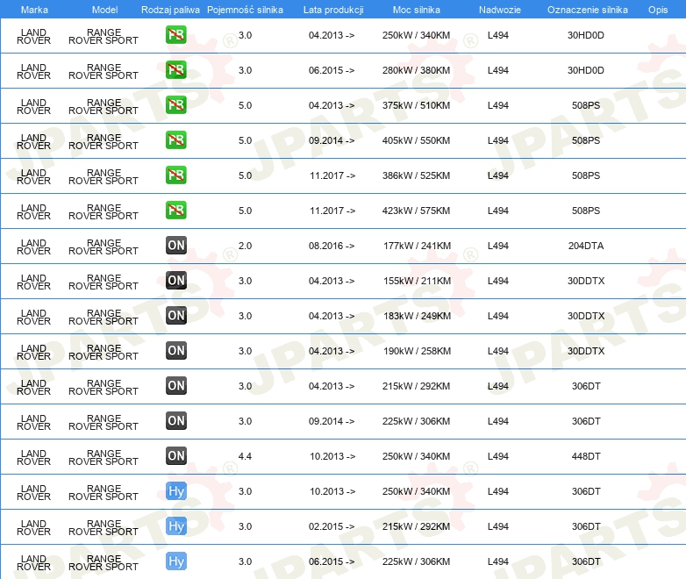
Task: Click LAND ROVER in the 280kW / 380KM row
Action: [33, 71]
